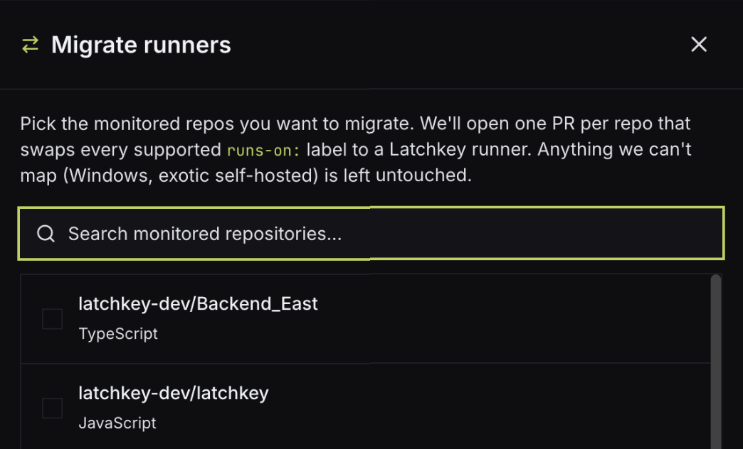This screenshot has height=449, width=743.
Task: Click the magnifier icon in the search box
Action: (46, 233)
